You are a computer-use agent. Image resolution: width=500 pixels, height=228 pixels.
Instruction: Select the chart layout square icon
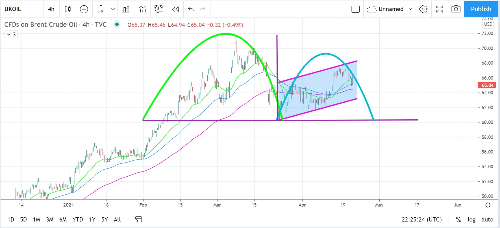pos(355,9)
